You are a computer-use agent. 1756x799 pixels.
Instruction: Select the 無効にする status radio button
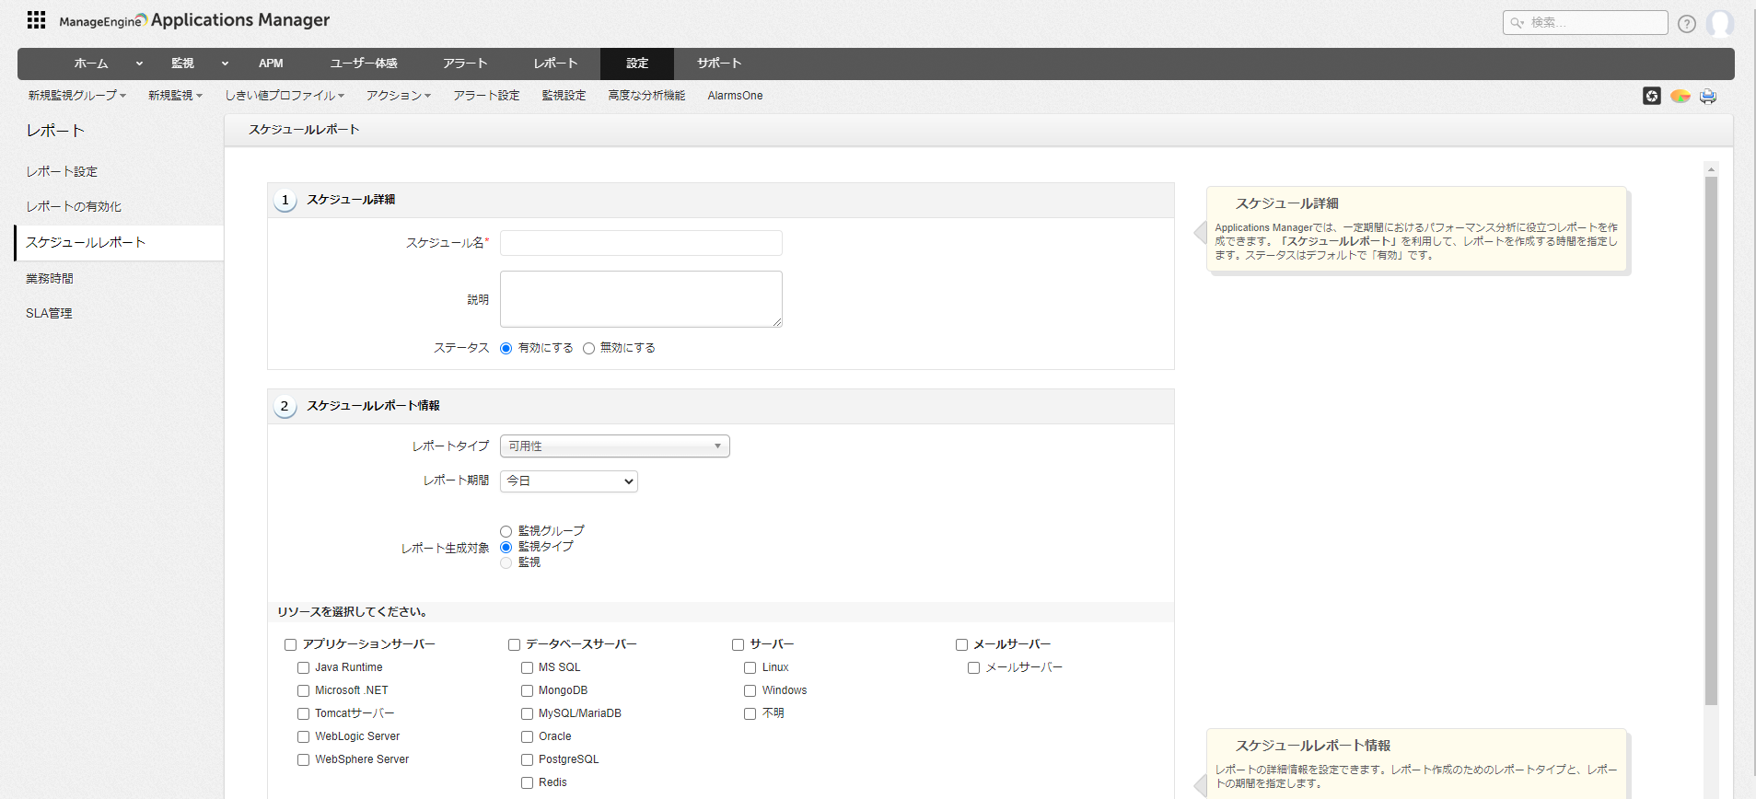tap(588, 349)
